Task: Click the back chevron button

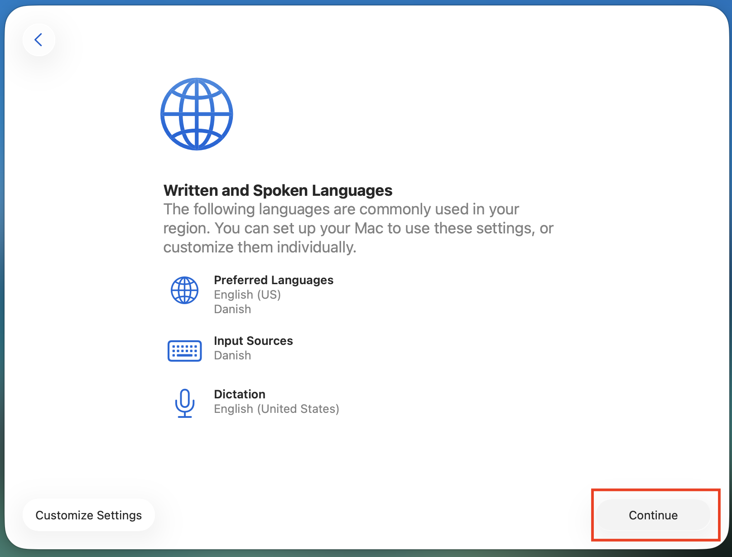Action: 39,40
